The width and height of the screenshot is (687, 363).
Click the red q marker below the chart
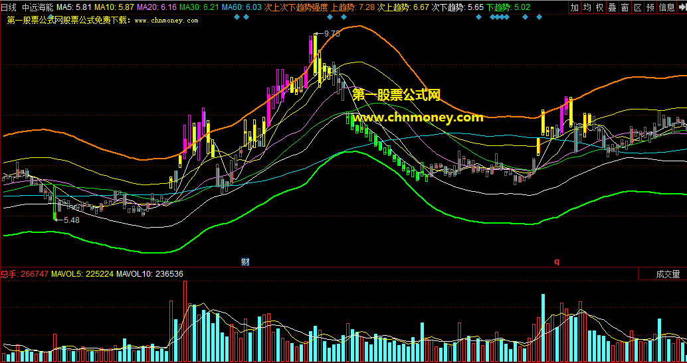tap(557, 262)
